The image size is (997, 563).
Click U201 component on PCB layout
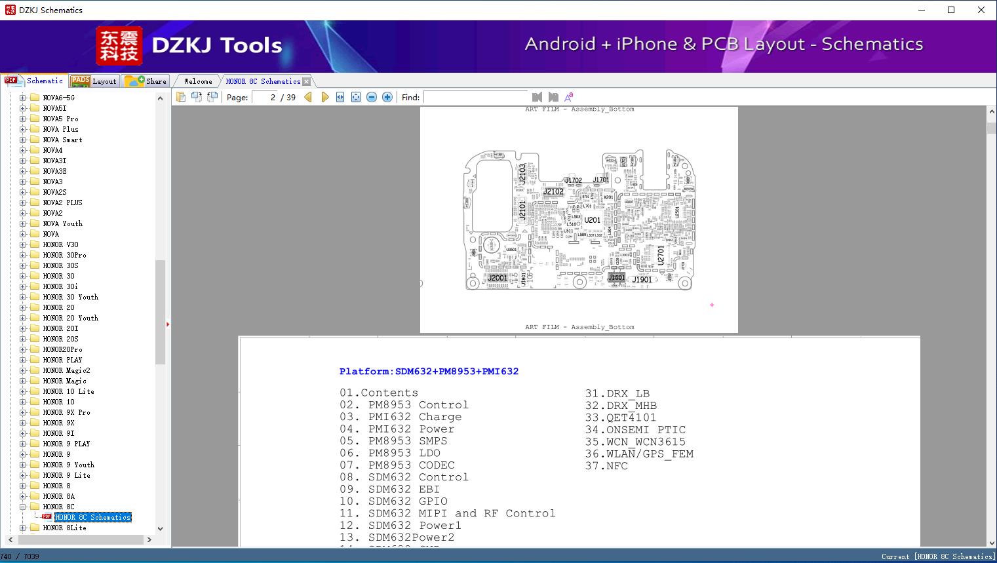[592, 220]
